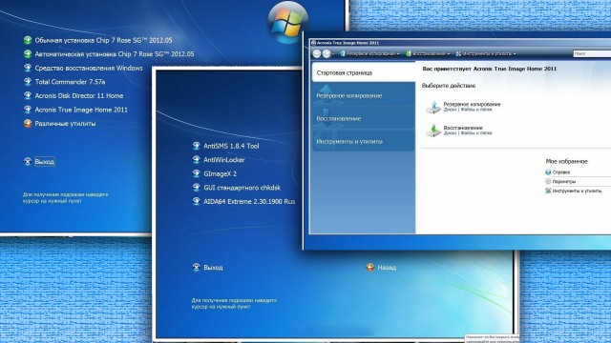Switch to Восстановление sidebar tab
The width and height of the screenshot is (611, 343).
click(x=364, y=118)
